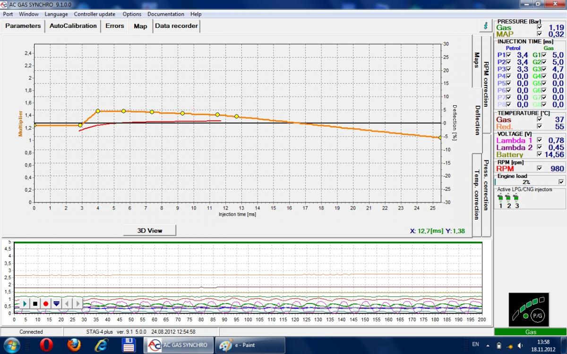This screenshot has width=567, height=354.
Task: Switch to the AutoCalibration tab
Action: [73, 26]
